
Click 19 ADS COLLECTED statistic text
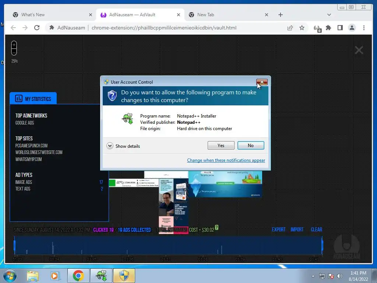tap(134, 230)
